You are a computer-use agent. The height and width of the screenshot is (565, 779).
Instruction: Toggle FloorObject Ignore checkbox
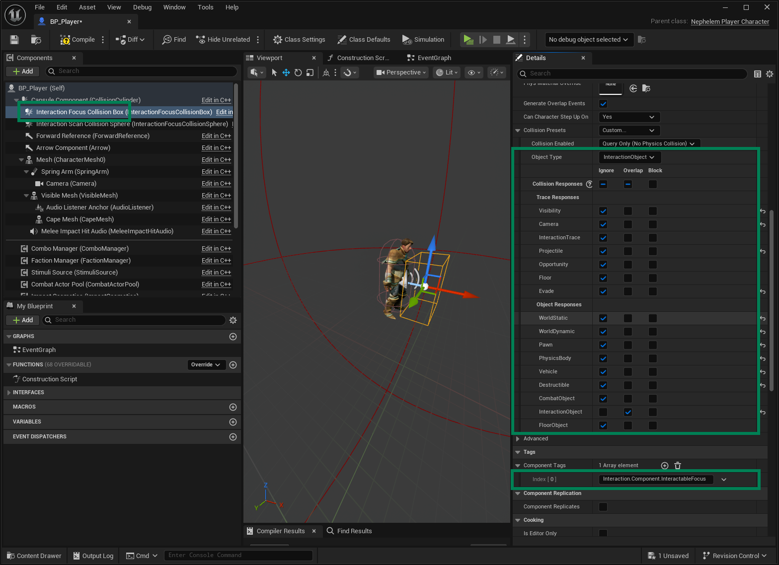coord(603,425)
